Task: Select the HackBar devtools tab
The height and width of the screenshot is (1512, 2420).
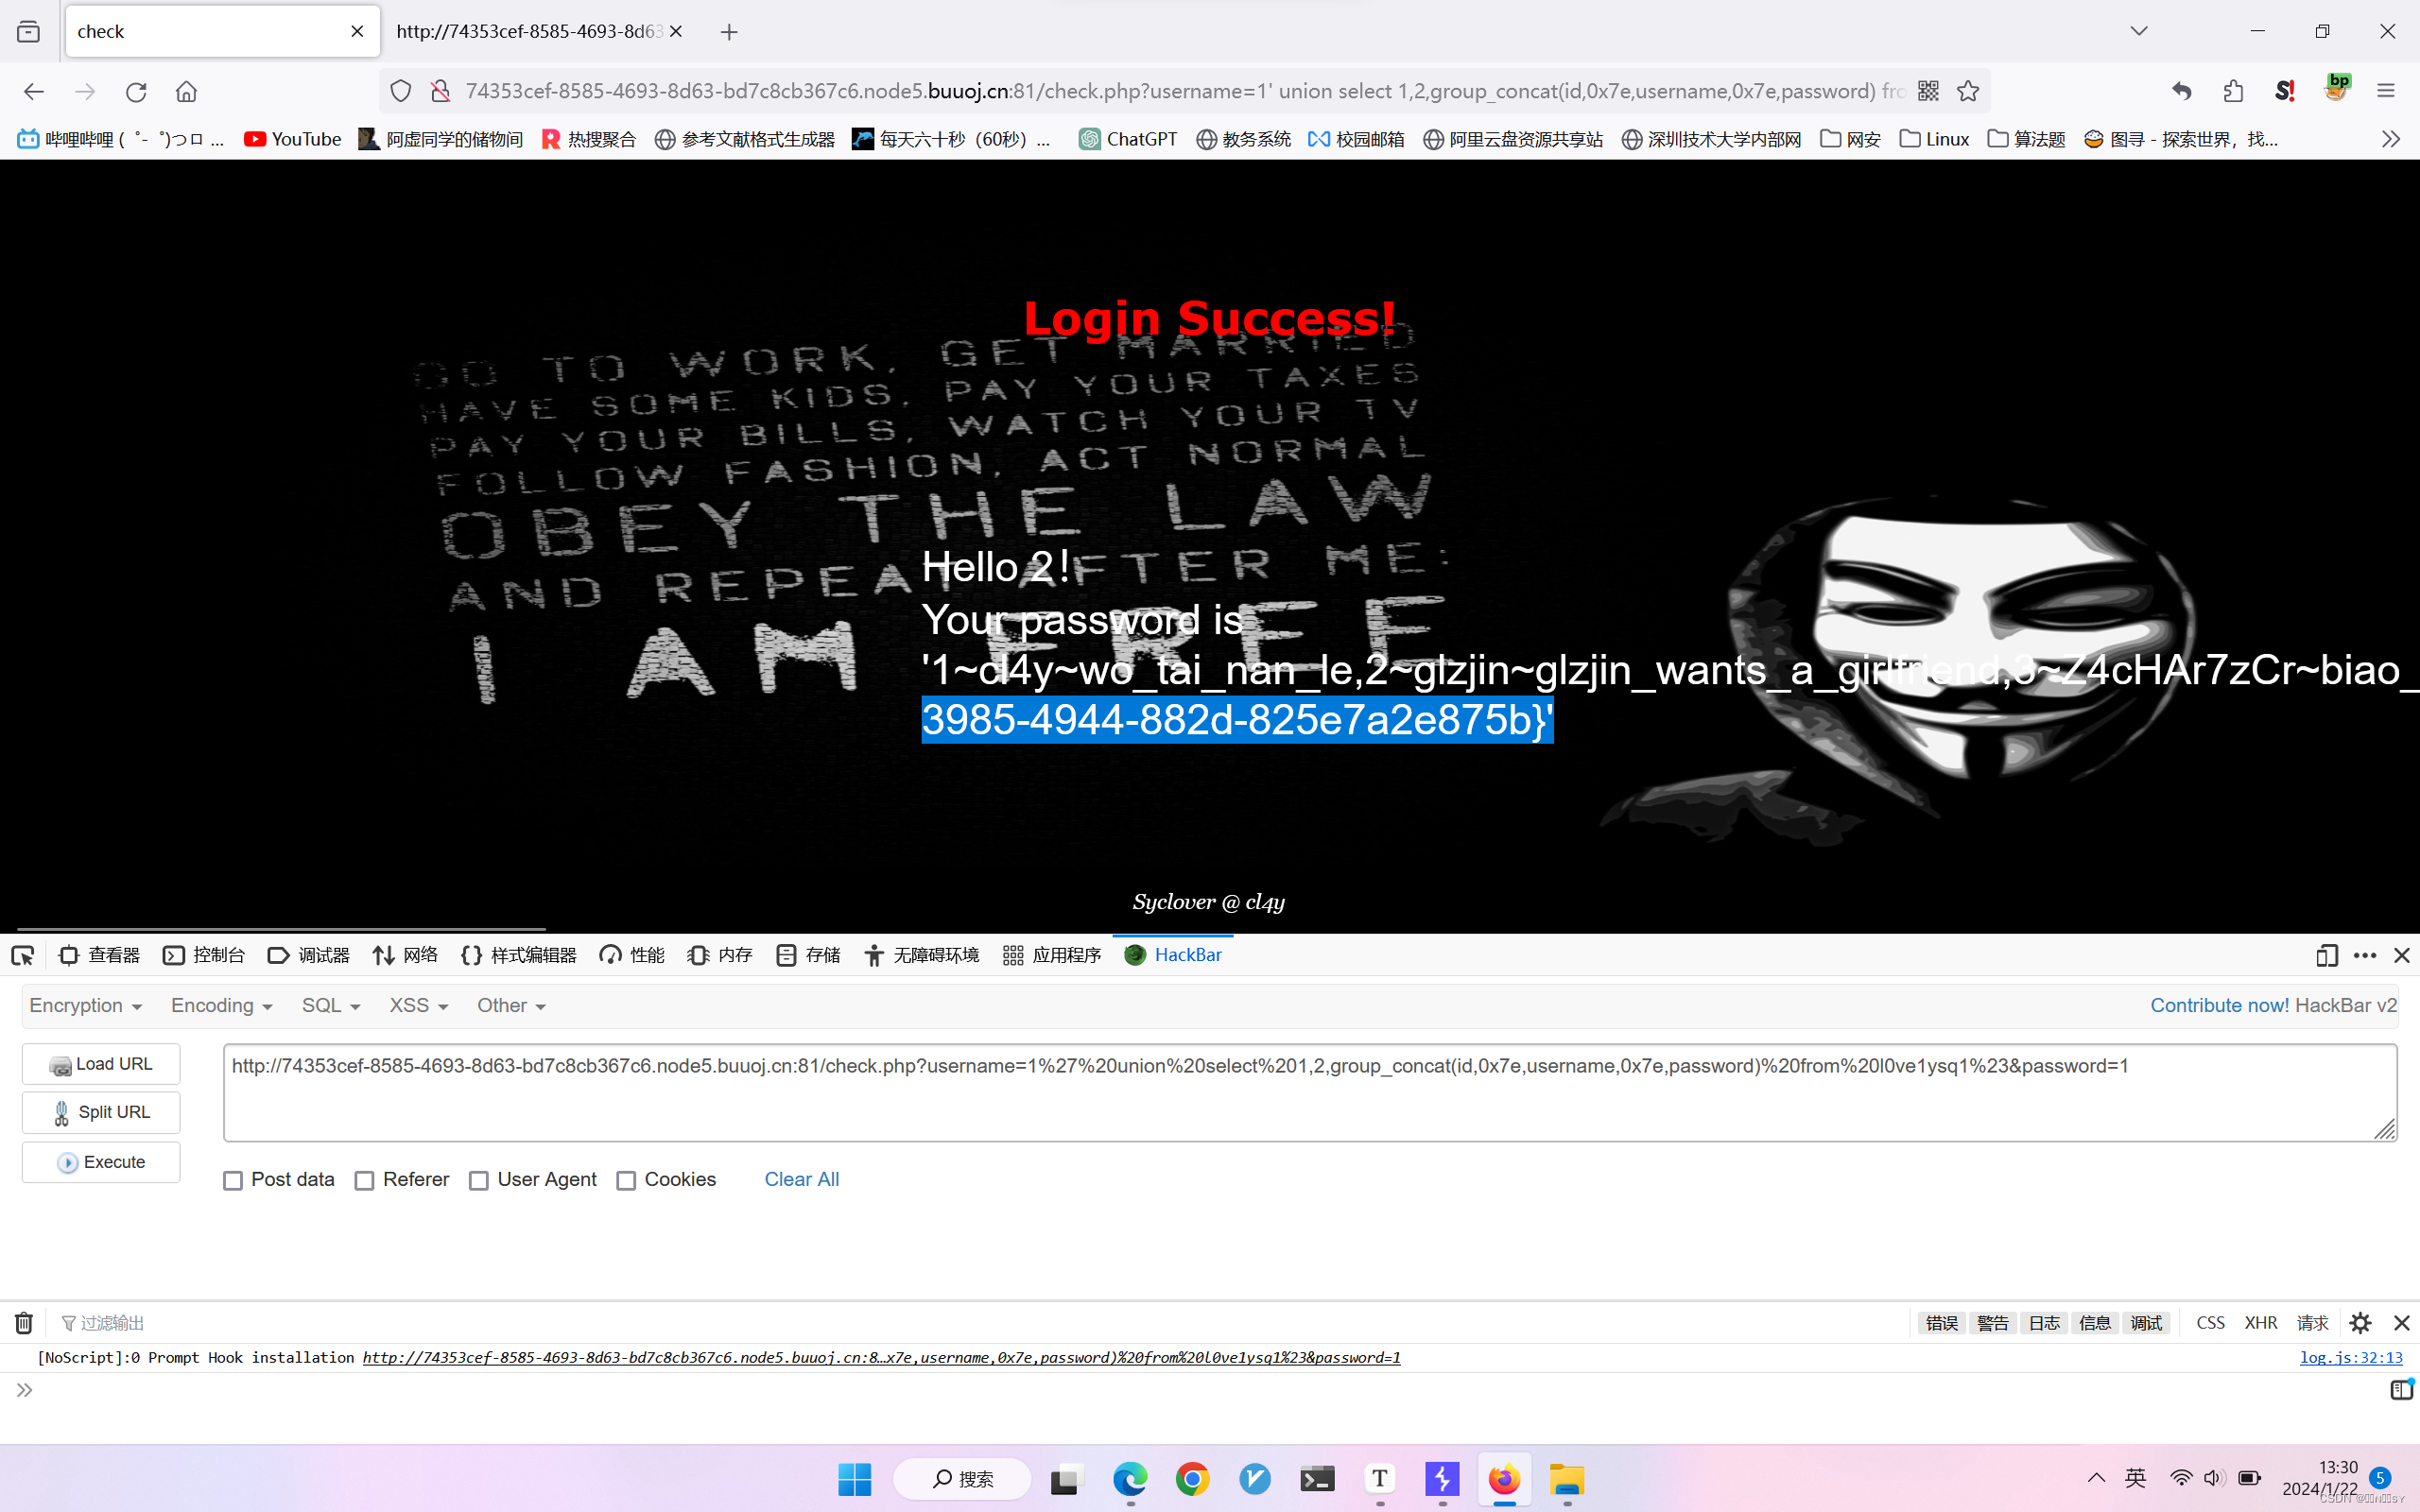Action: click(x=1173, y=956)
